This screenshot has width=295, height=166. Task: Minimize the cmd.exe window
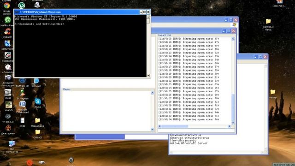(141, 12)
